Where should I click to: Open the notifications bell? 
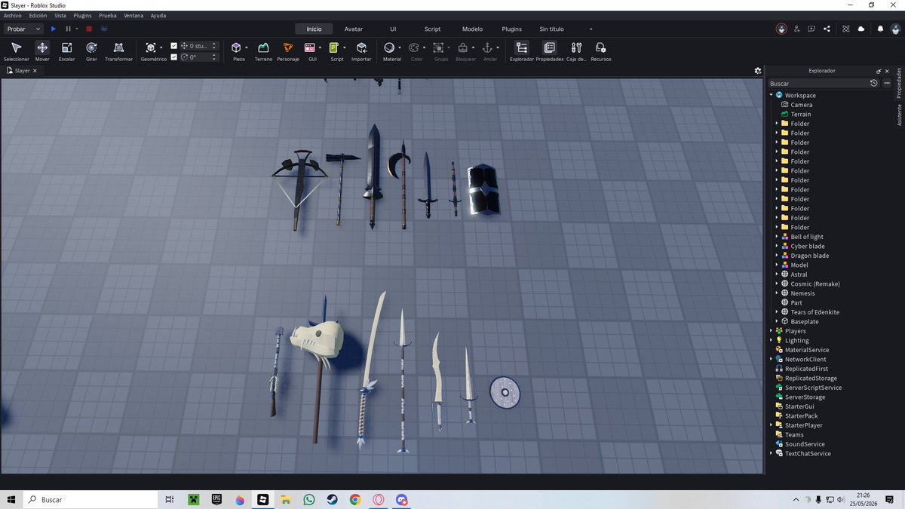click(x=880, y=29)
